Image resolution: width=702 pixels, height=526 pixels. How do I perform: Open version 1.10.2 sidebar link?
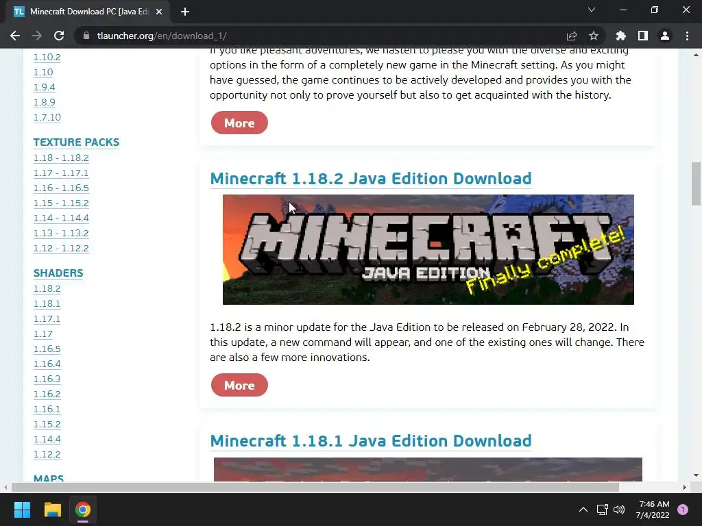(x=47, y=58)
